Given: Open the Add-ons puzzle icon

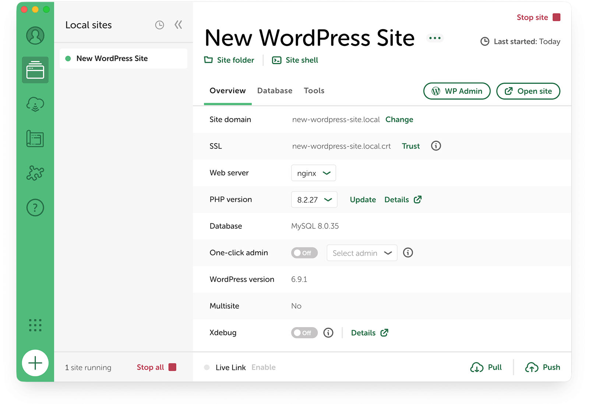Looking at the screenshot, I should [x=35, y=173].
